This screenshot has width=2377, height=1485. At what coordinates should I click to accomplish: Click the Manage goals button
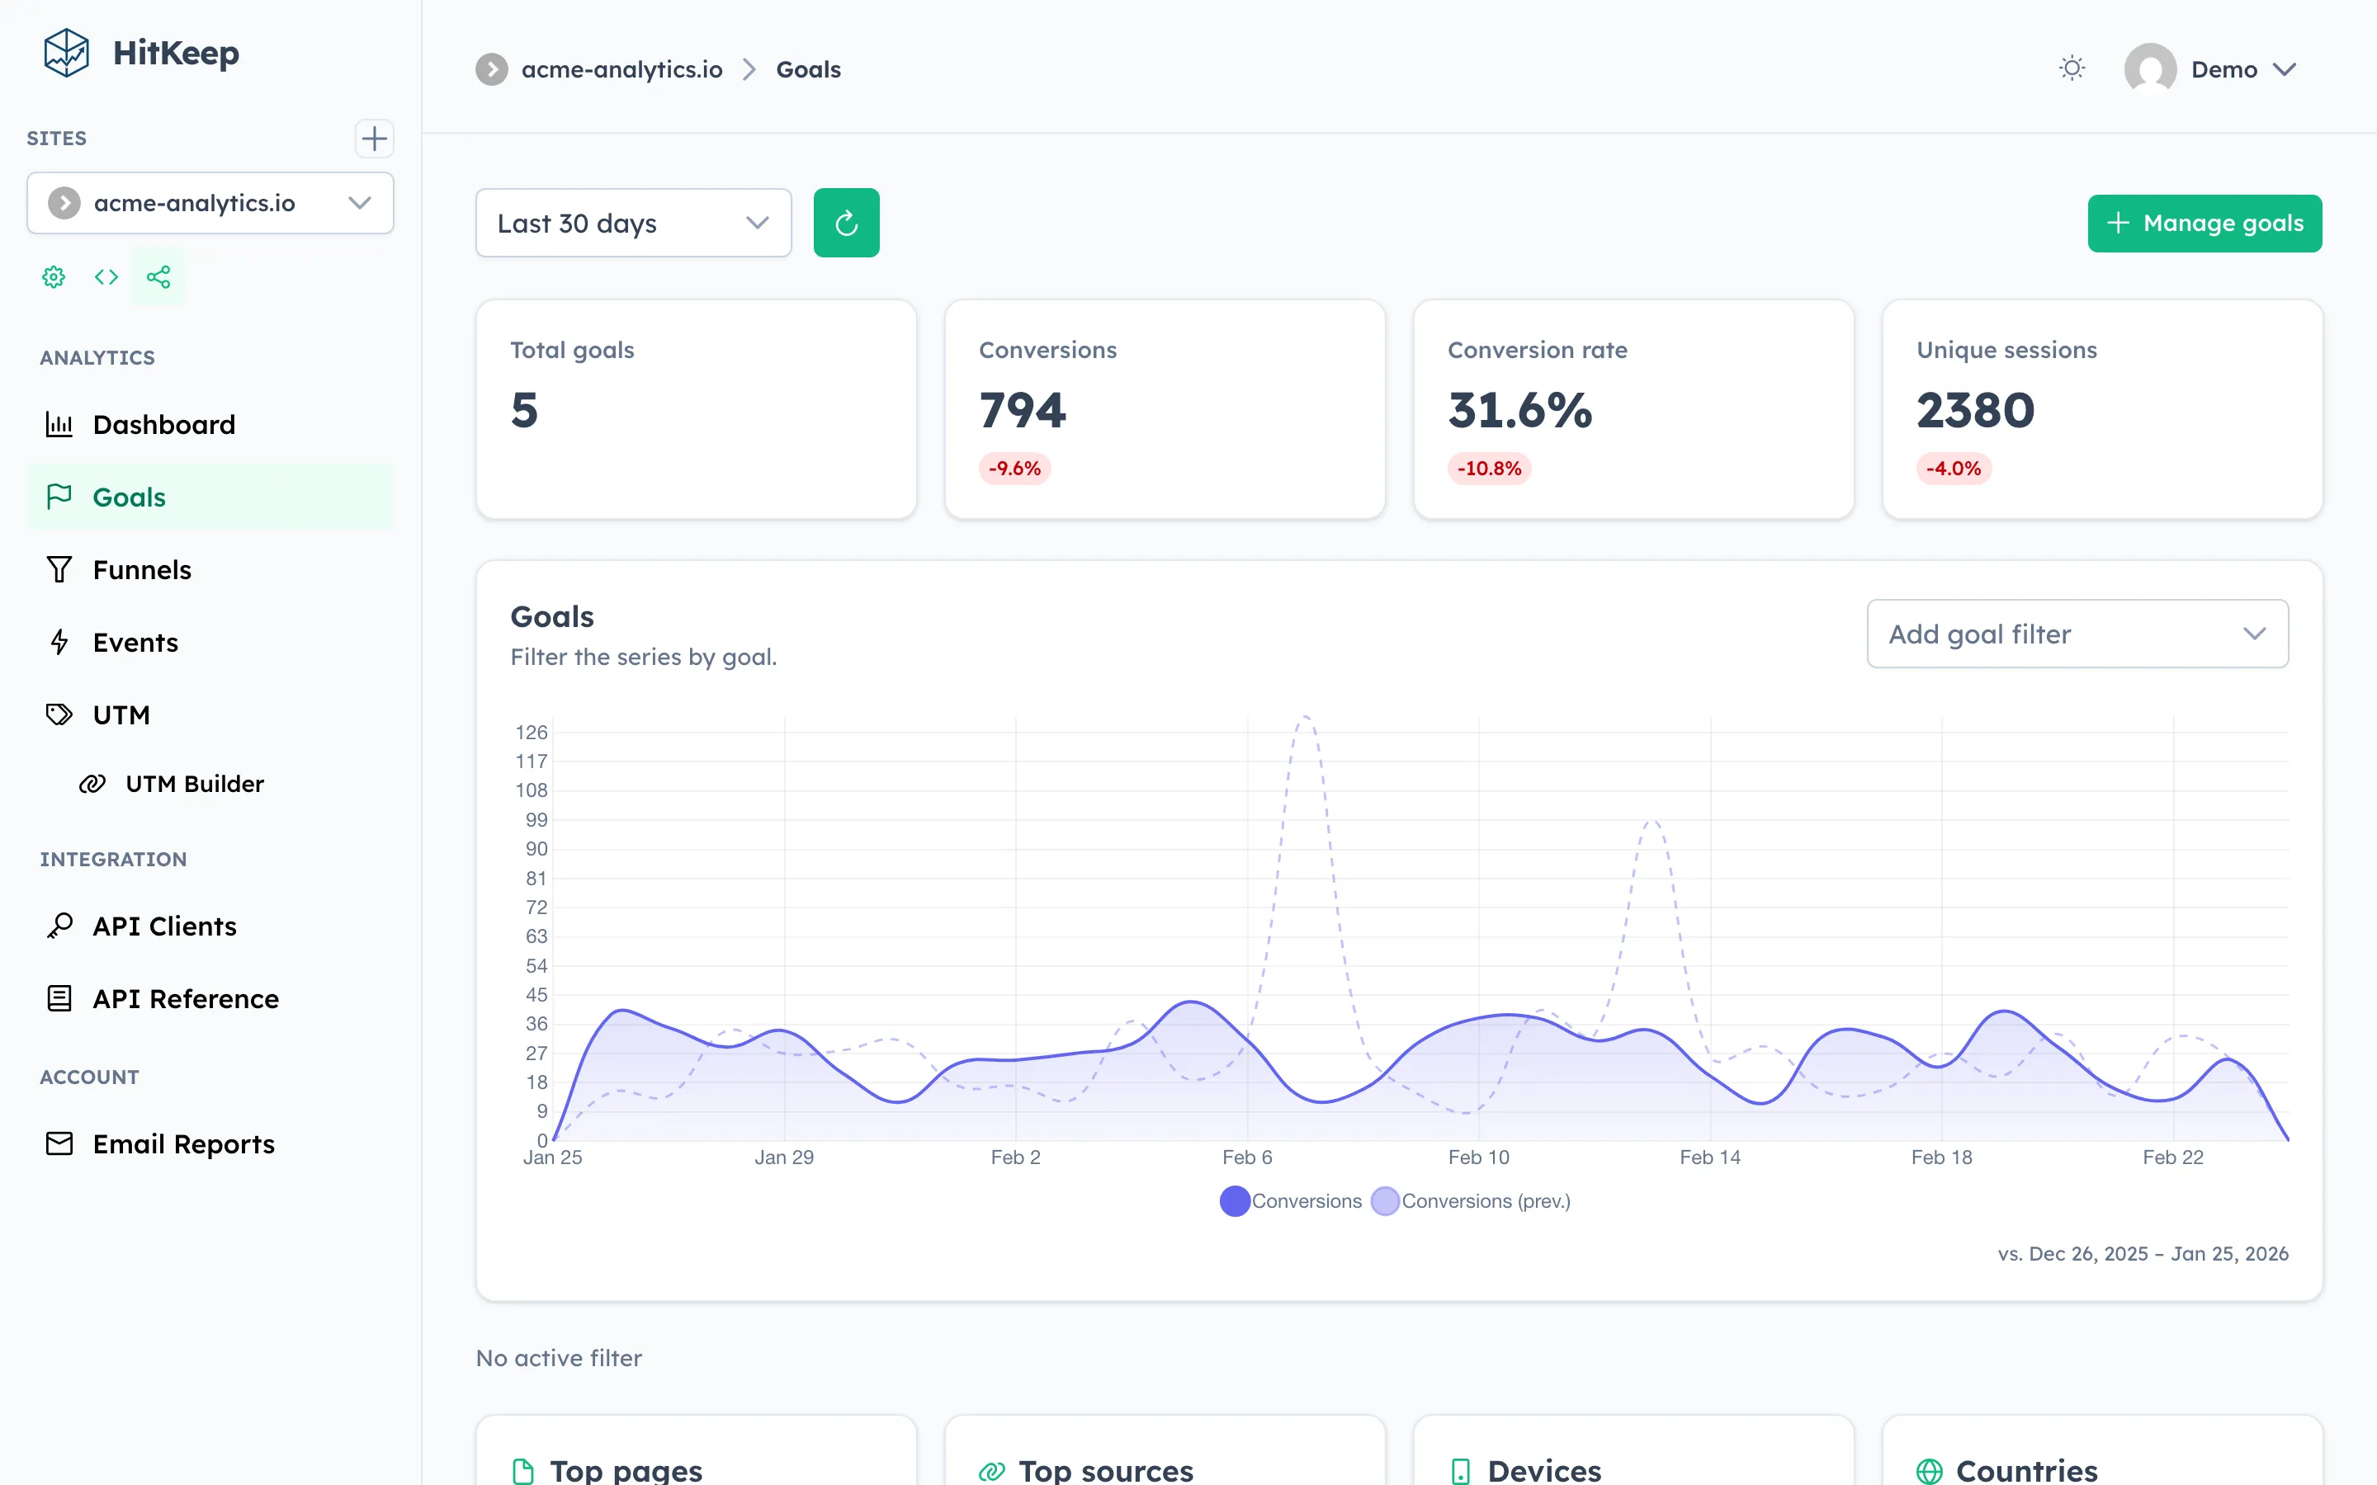pyautogui.click(x=2205, y=222)
